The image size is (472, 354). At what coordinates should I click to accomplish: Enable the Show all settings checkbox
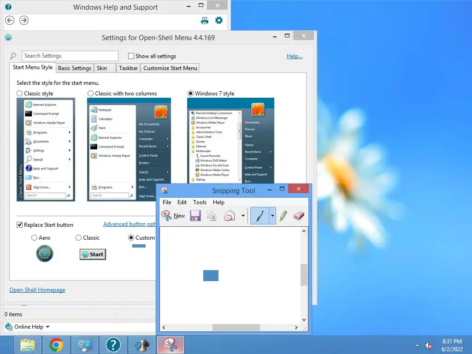(131, 56)
